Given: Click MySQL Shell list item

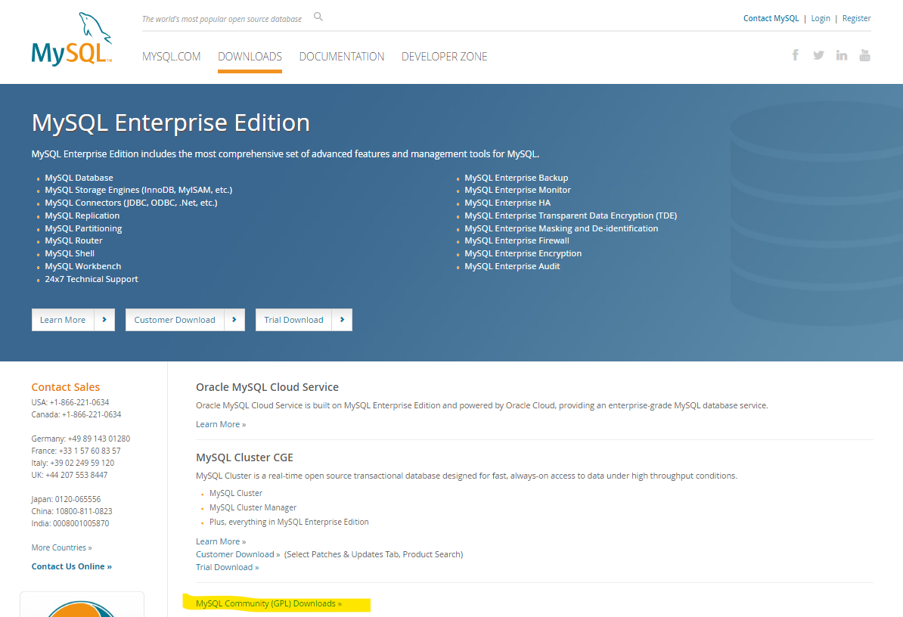Looking at the screenshot, I should 70,253.
